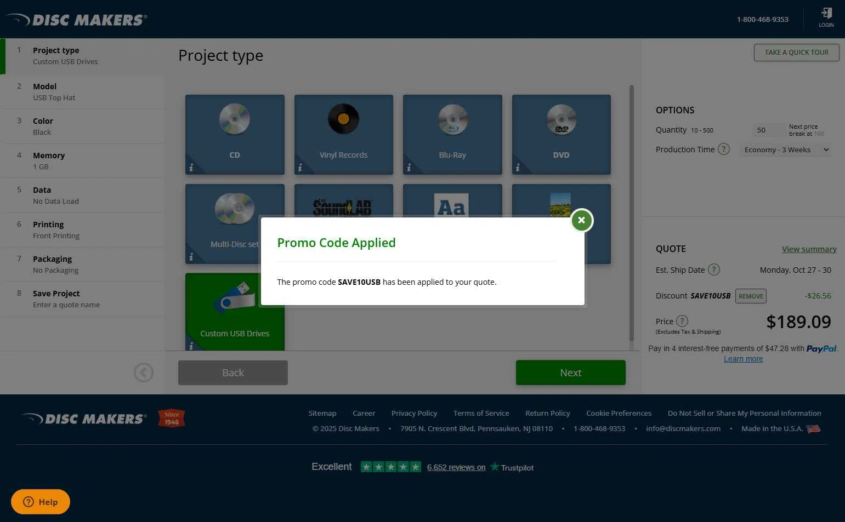Call phone number 1-800-468-9353 in header
Image resolution: width=845 pixels, height=522 pixels.
click(x=763, y=19)
